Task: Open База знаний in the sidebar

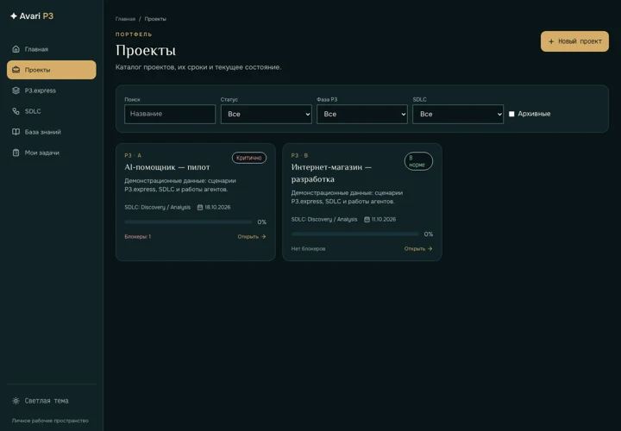Action: point(52,132)
